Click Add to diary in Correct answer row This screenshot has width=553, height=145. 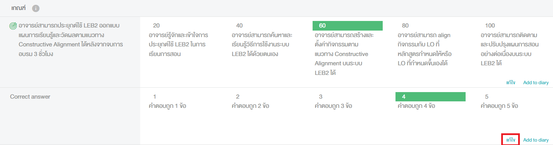click(536, 140)
